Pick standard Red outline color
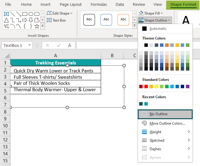The image size is (200, 166). [146, 86]
